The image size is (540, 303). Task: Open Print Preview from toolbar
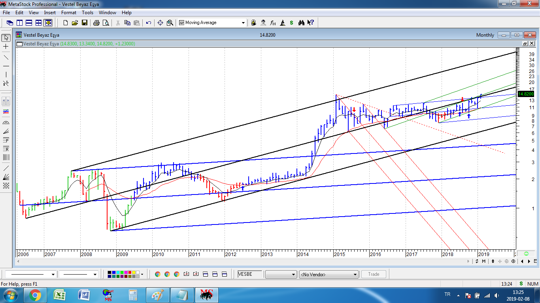pyautogui.click(x=106, y=23)
